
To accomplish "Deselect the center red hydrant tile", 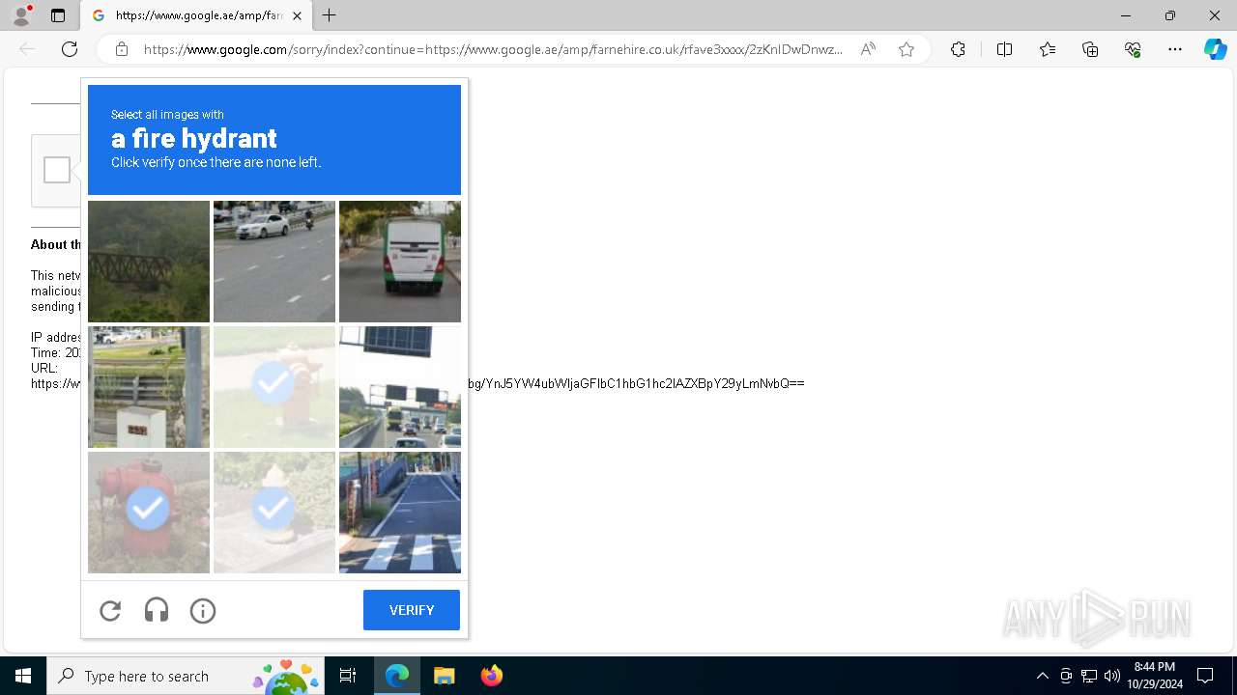I will (x=274, y=387).
